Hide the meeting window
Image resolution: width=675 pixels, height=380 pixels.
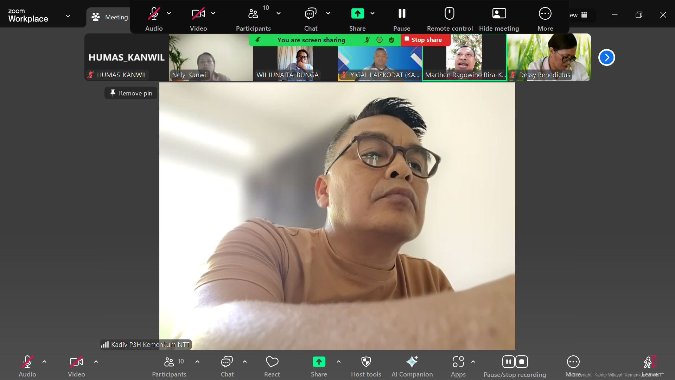[x=499, y=18]
